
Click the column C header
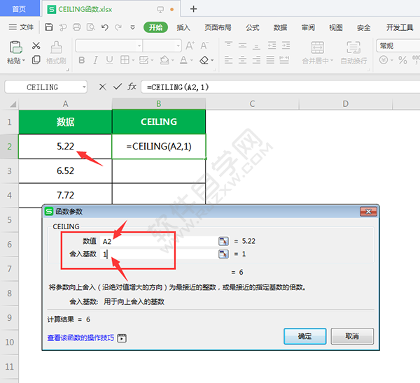252,103
